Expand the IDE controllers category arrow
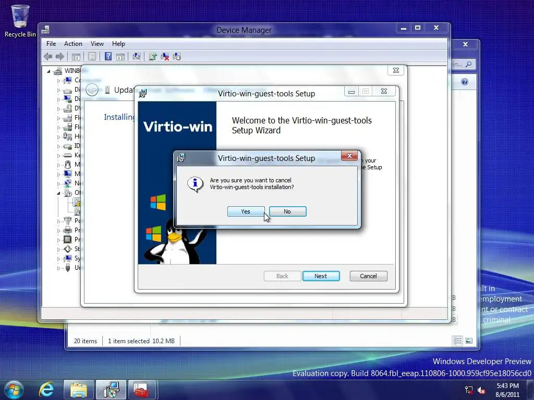The height and width of the screenshot is (400, 534). pyautogui.click(x=58, y=146)
